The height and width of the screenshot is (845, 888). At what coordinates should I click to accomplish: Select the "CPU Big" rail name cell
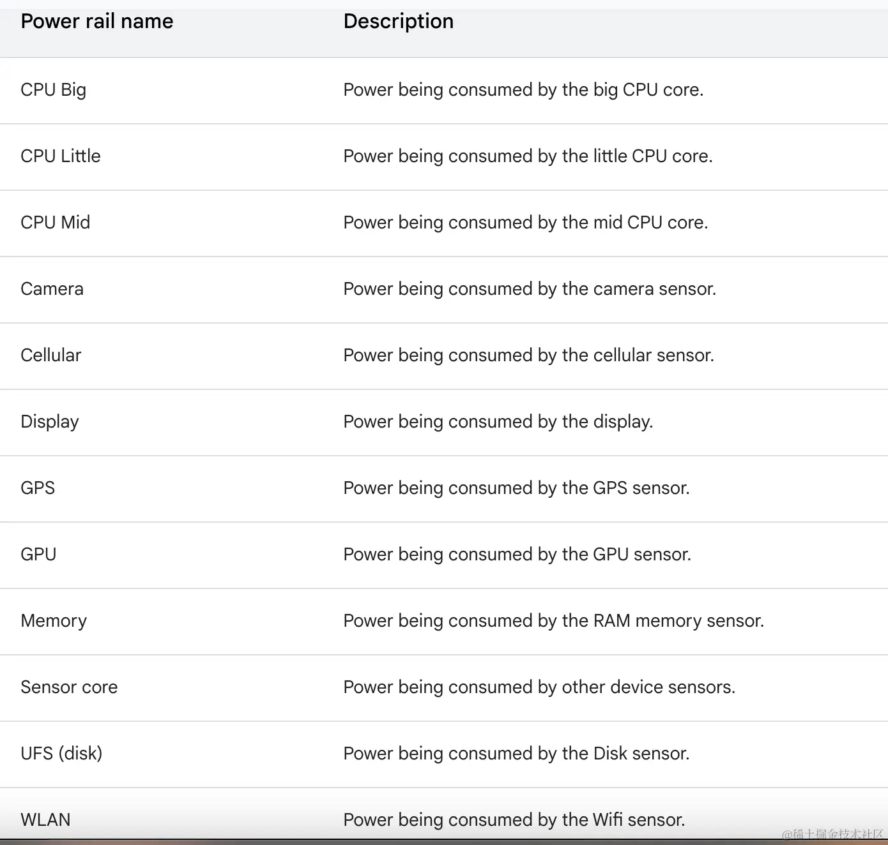[x=54, y=90]
